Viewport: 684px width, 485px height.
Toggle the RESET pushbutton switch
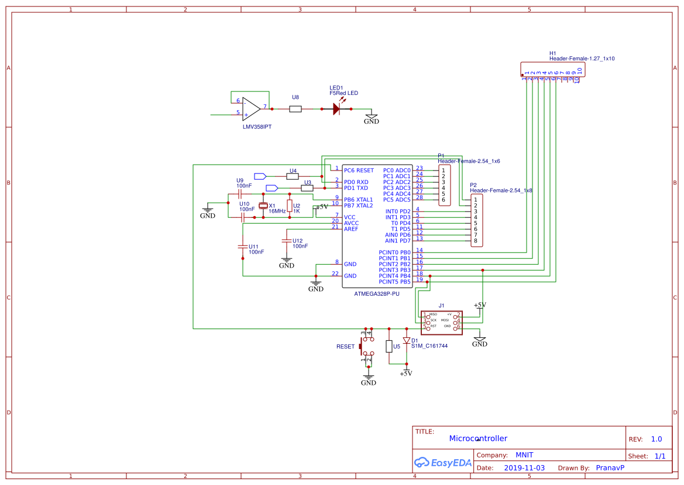pos(366,346)
